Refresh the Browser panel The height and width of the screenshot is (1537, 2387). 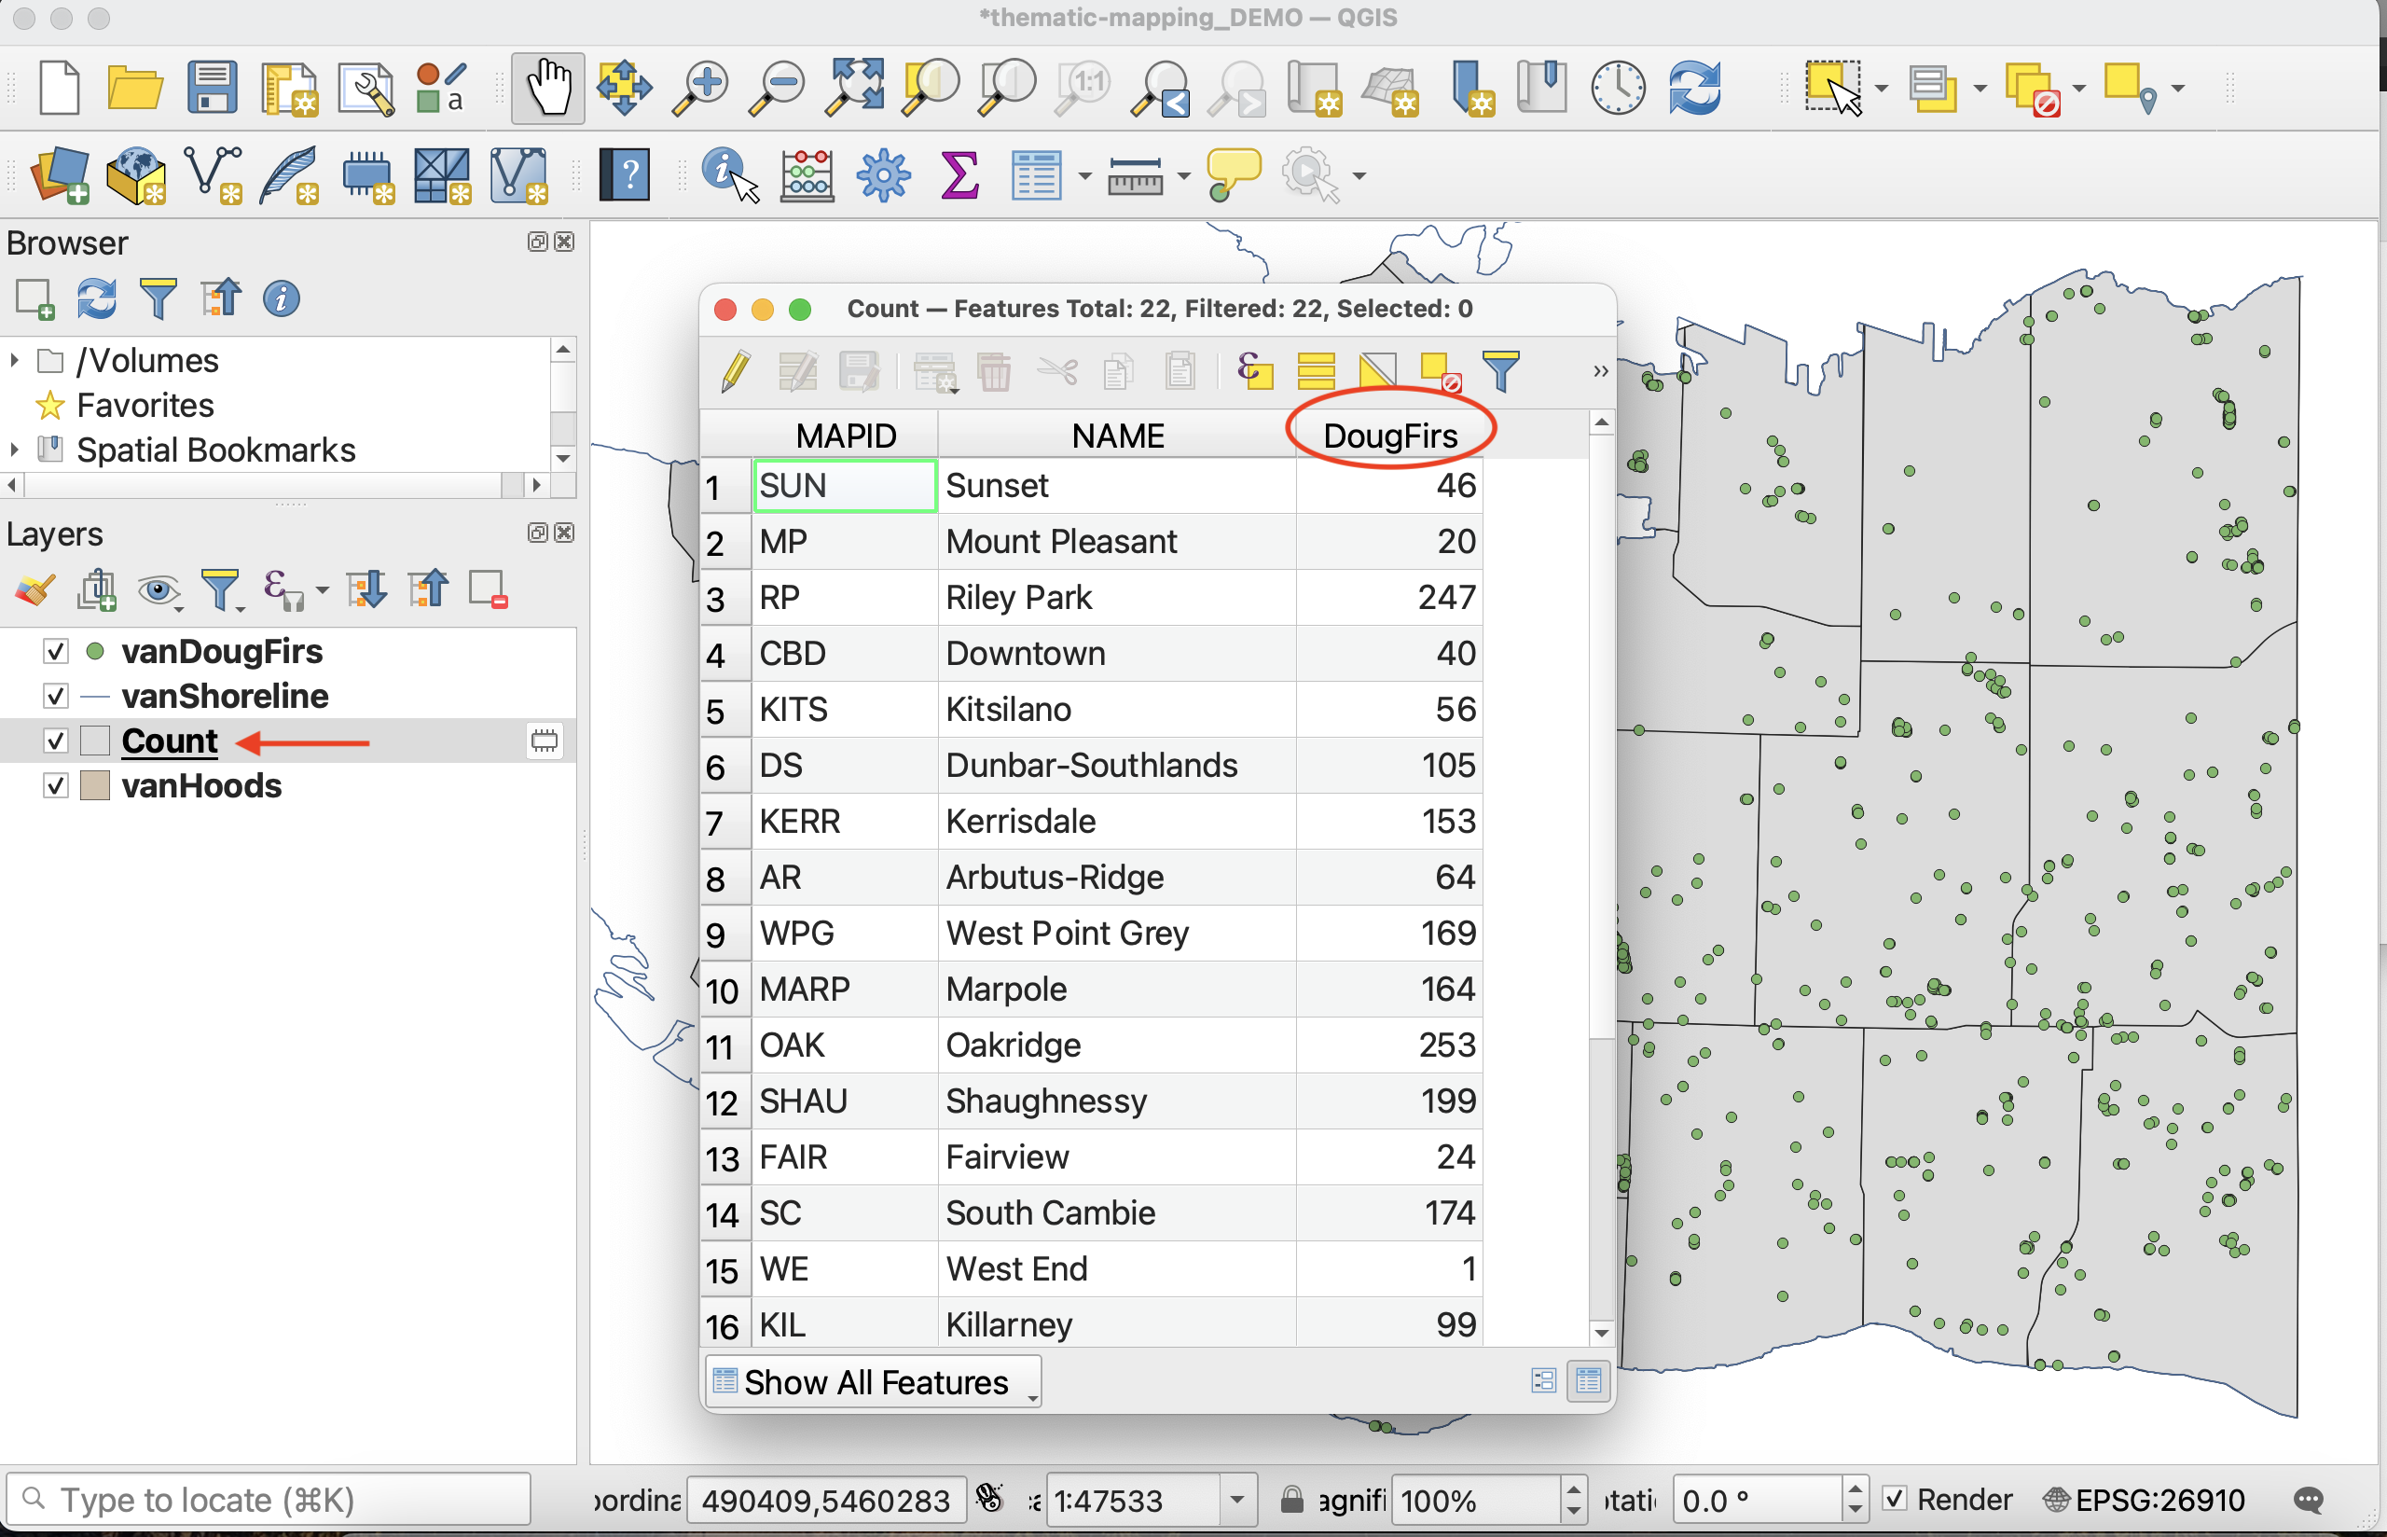97,298
